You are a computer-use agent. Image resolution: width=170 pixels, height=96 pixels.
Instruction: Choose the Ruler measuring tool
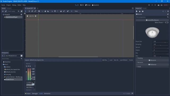point(48,11)
